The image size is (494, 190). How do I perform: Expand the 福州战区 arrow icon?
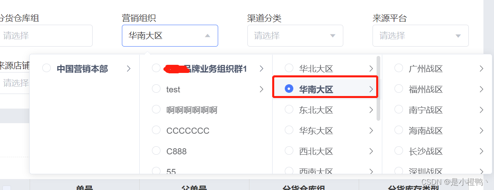point(481,89)
